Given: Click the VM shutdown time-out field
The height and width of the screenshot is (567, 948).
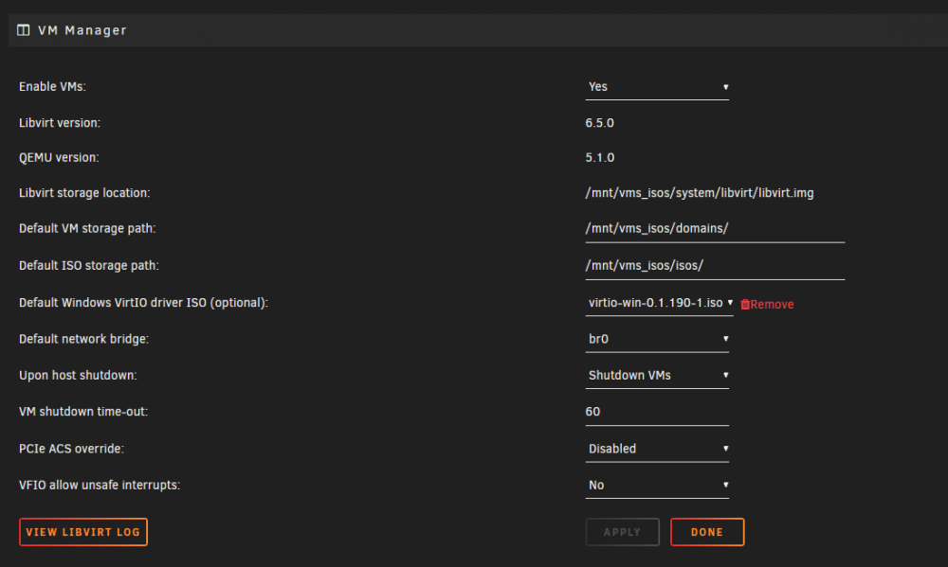Looking at the screenshot, I should tap(657, 412).
